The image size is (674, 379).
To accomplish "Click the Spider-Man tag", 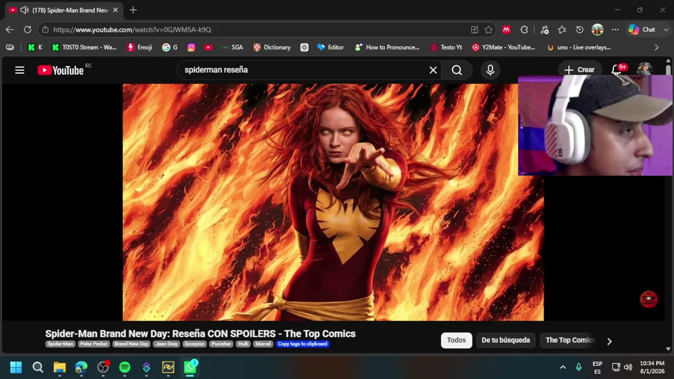I will (x=61, y=344).
